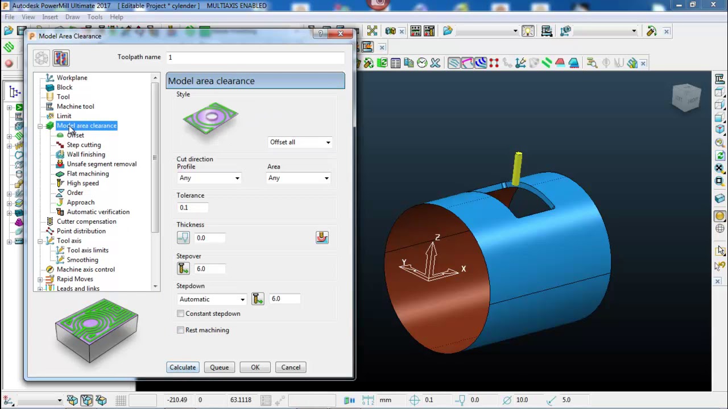Click the green diagonal stripes toolbar icon
Image resolution: width=728 pixels, height=409 pixels.
click(x=547, y=63)
